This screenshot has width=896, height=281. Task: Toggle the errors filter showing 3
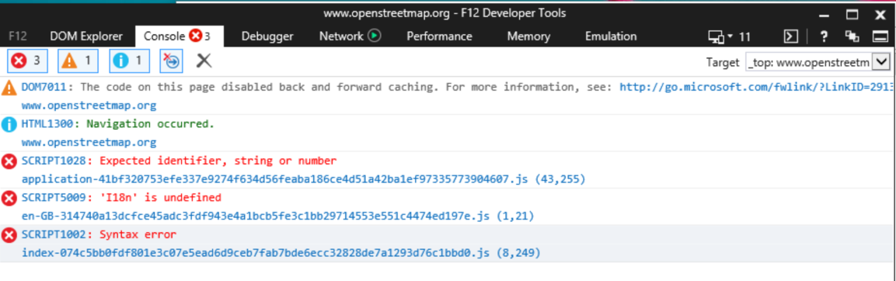[27, 61]
